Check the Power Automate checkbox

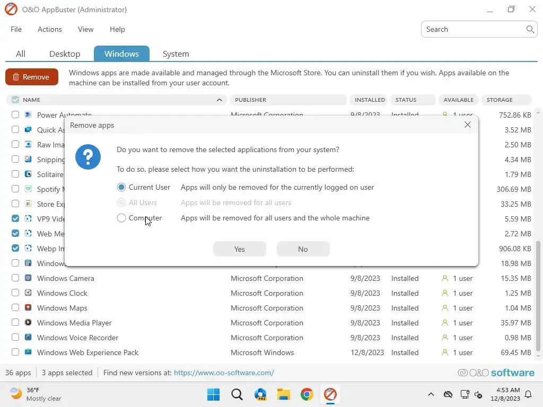[15, 114]
